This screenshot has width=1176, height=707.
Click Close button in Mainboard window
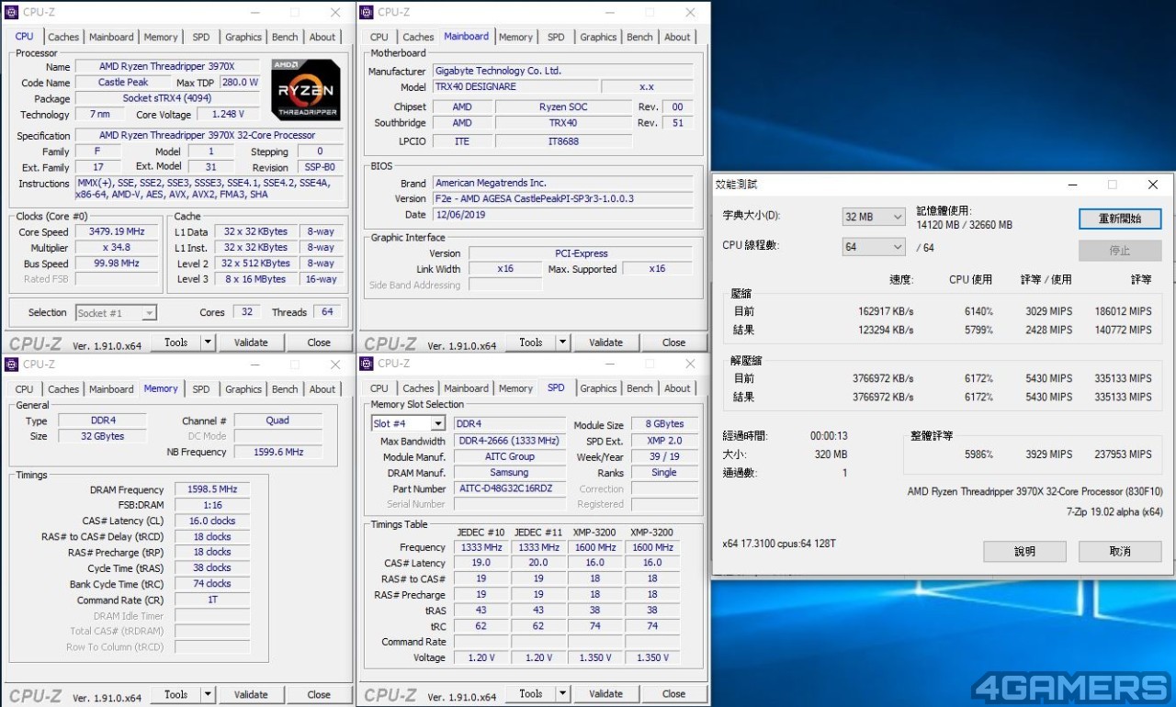673,342
